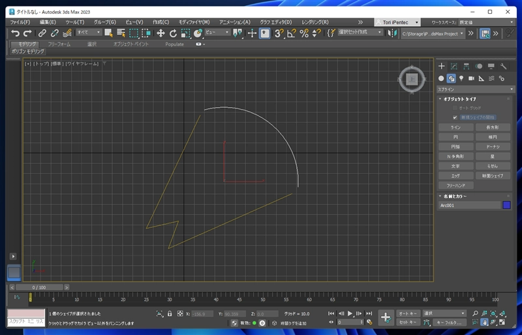Viewport: 522px width, 335px height.
Task: Uncheck the 新規シェイプの開始 checkbox
Action: [455, 117]
